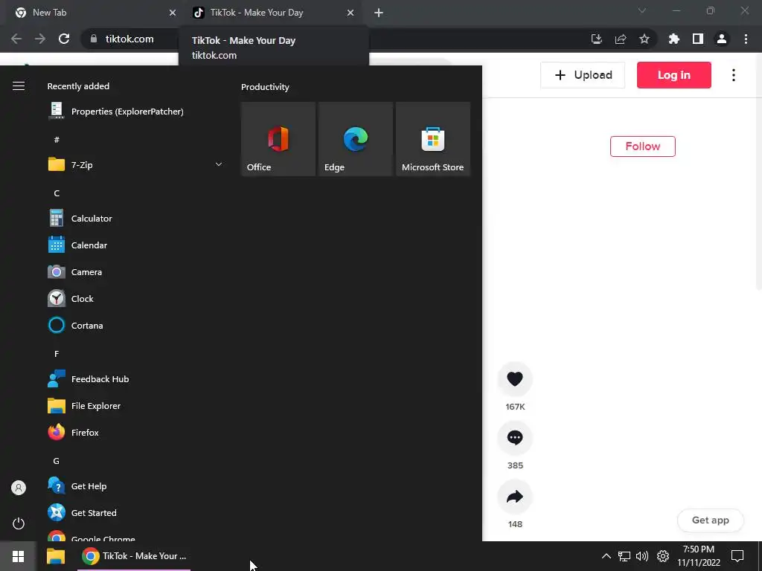Click the TikTok Upload button
This screenshot has width=762, height=571.
pyautogui.click(x=583, y=75)
